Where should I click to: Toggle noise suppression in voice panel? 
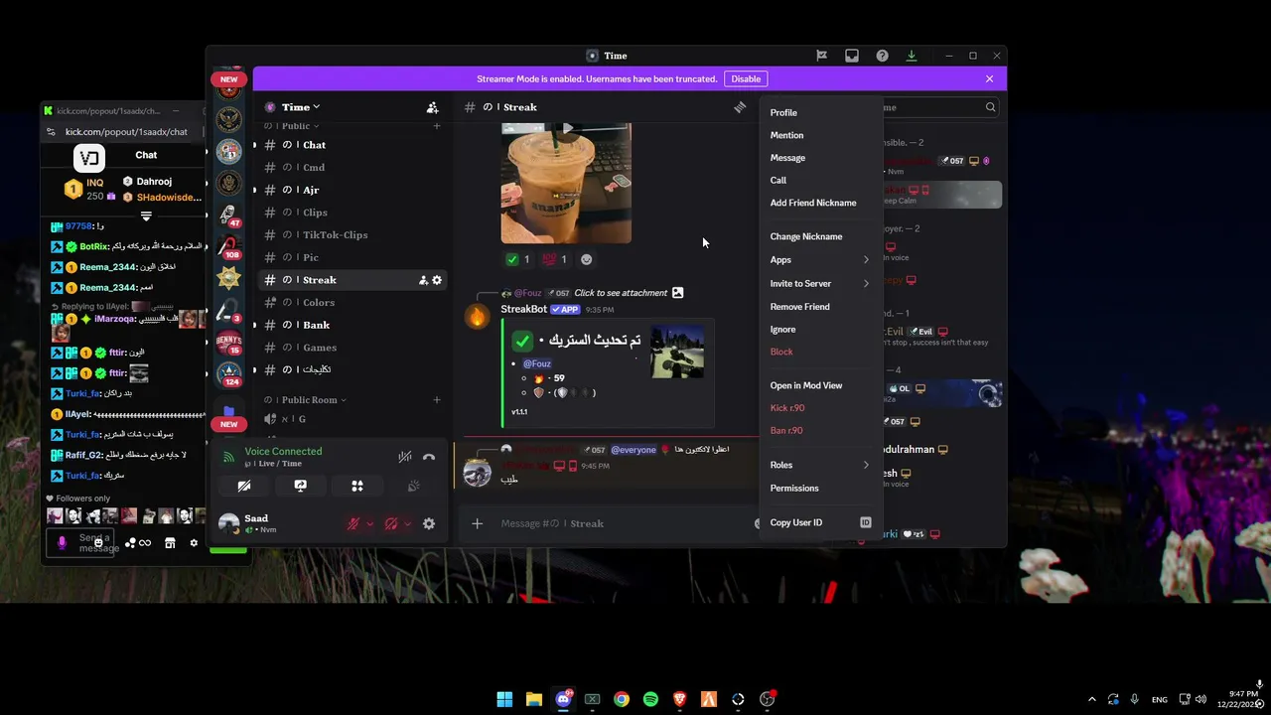tap(405, 457)
